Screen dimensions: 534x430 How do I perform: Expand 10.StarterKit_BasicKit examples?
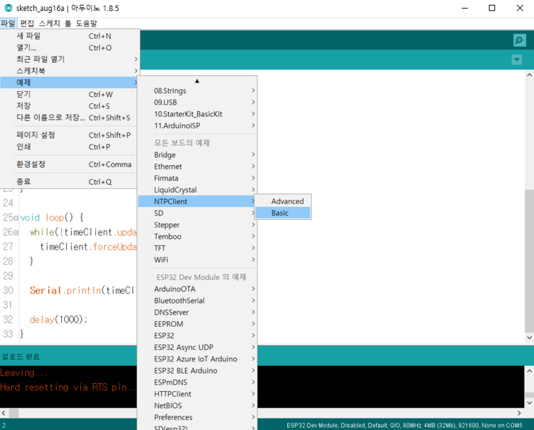point(197,114)
